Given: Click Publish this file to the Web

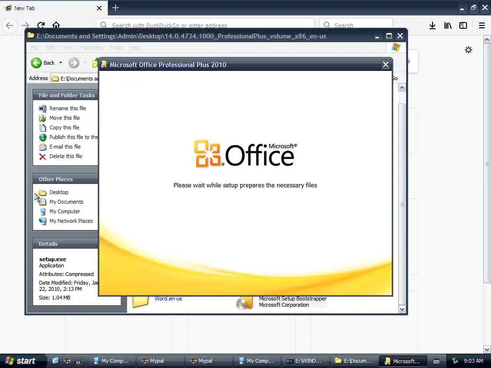Looking at the screenshot, I should pyautogui.click(x=73, y=137).
